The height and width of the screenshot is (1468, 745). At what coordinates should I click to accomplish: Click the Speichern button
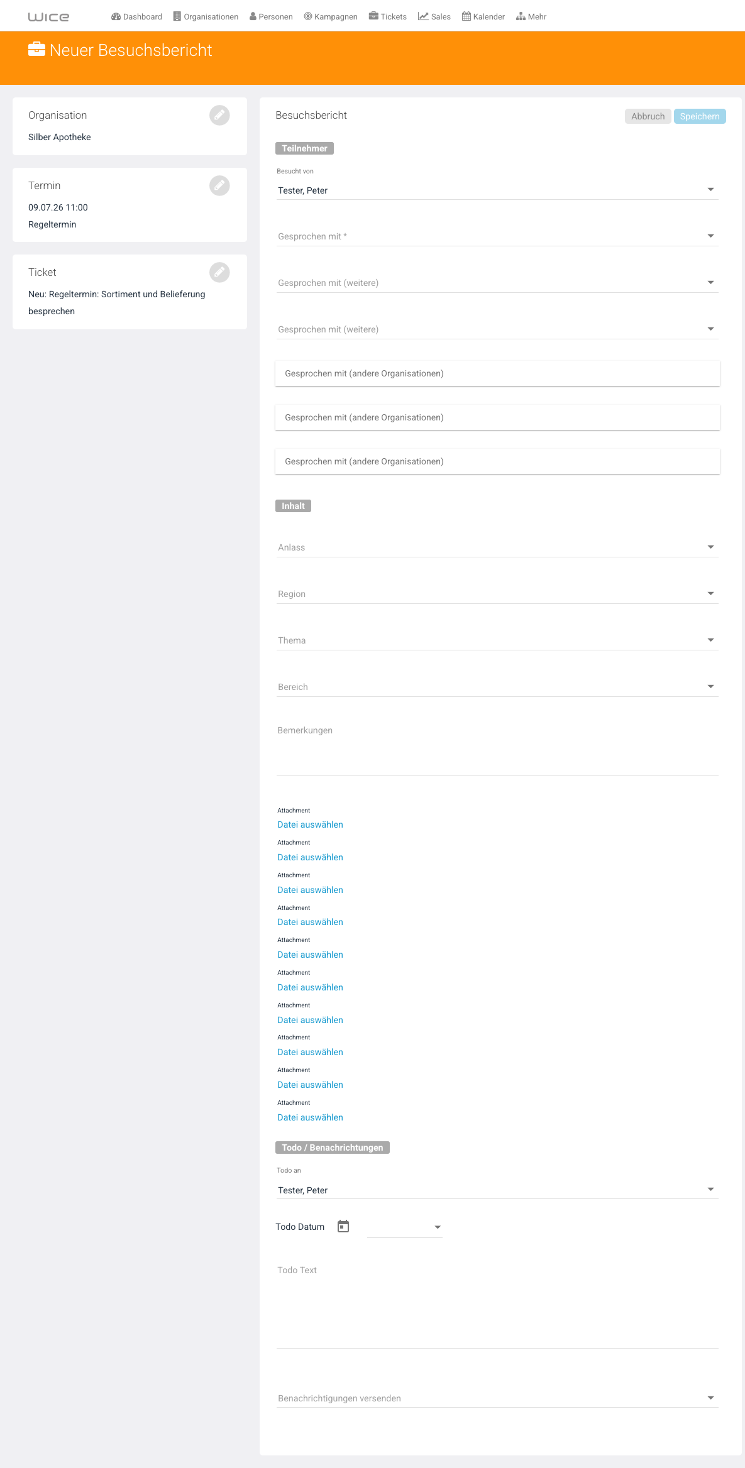pos(700,116)
